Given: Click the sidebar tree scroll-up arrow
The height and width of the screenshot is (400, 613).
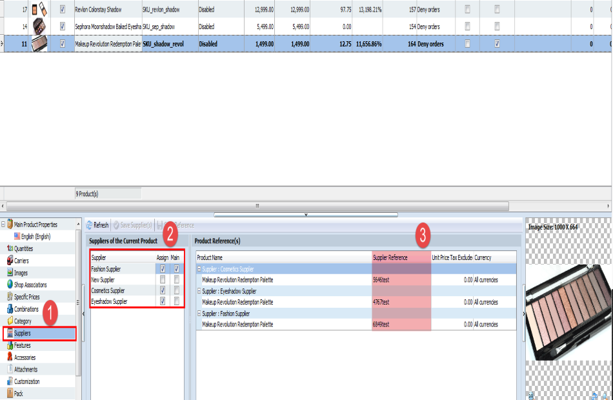Looking at the screenshot, I should (78, 224).
